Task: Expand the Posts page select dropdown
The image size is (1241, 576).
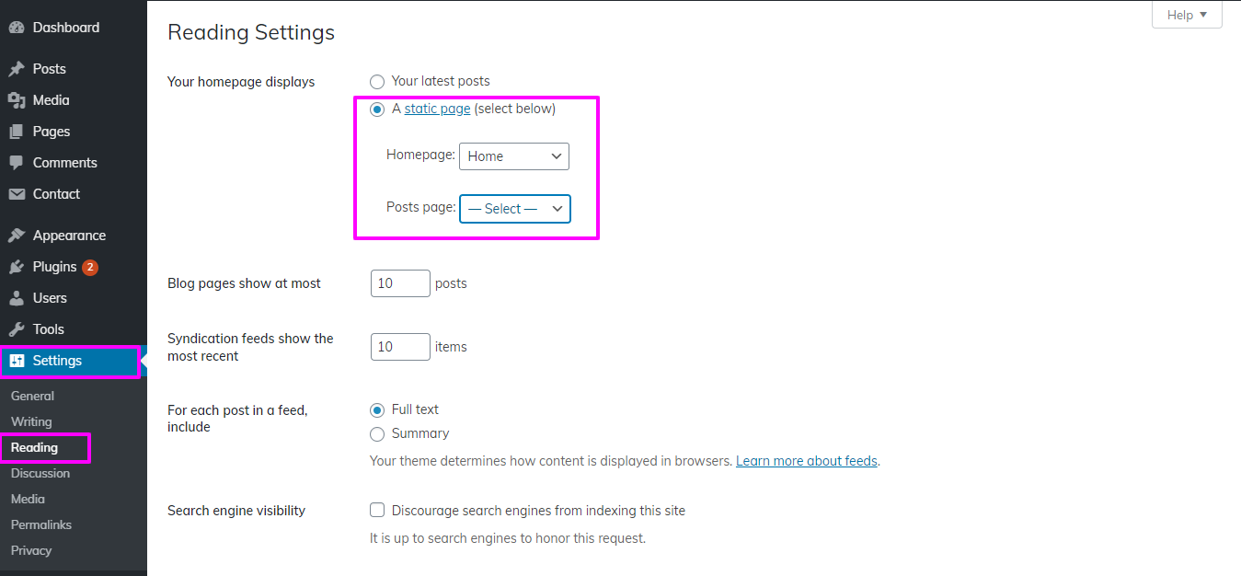Action: pyautogui.click(x=515, y=209)
